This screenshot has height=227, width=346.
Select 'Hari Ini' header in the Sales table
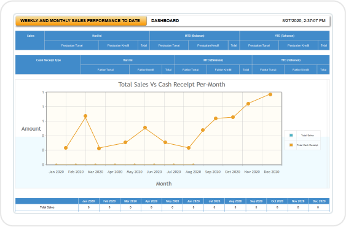[97, 36]
